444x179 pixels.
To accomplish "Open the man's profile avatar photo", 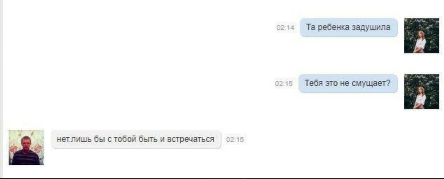I will [x=26, y=148].
